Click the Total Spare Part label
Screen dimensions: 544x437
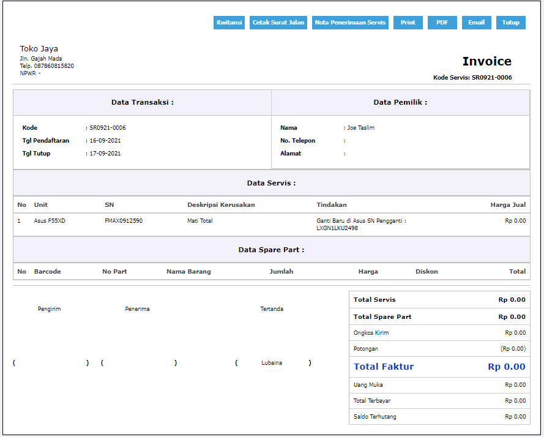(382, 316)
